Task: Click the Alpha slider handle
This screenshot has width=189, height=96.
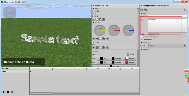Action: coord(128,54)
